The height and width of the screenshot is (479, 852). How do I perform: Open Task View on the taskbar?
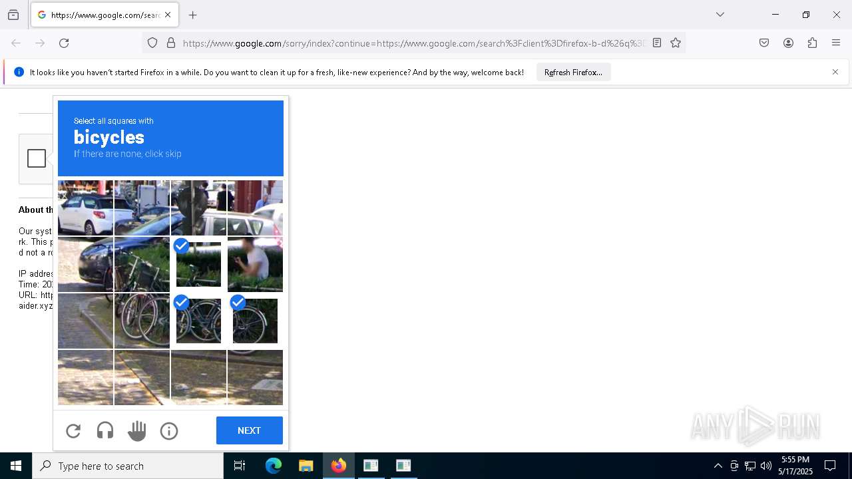tap(240, 466)
